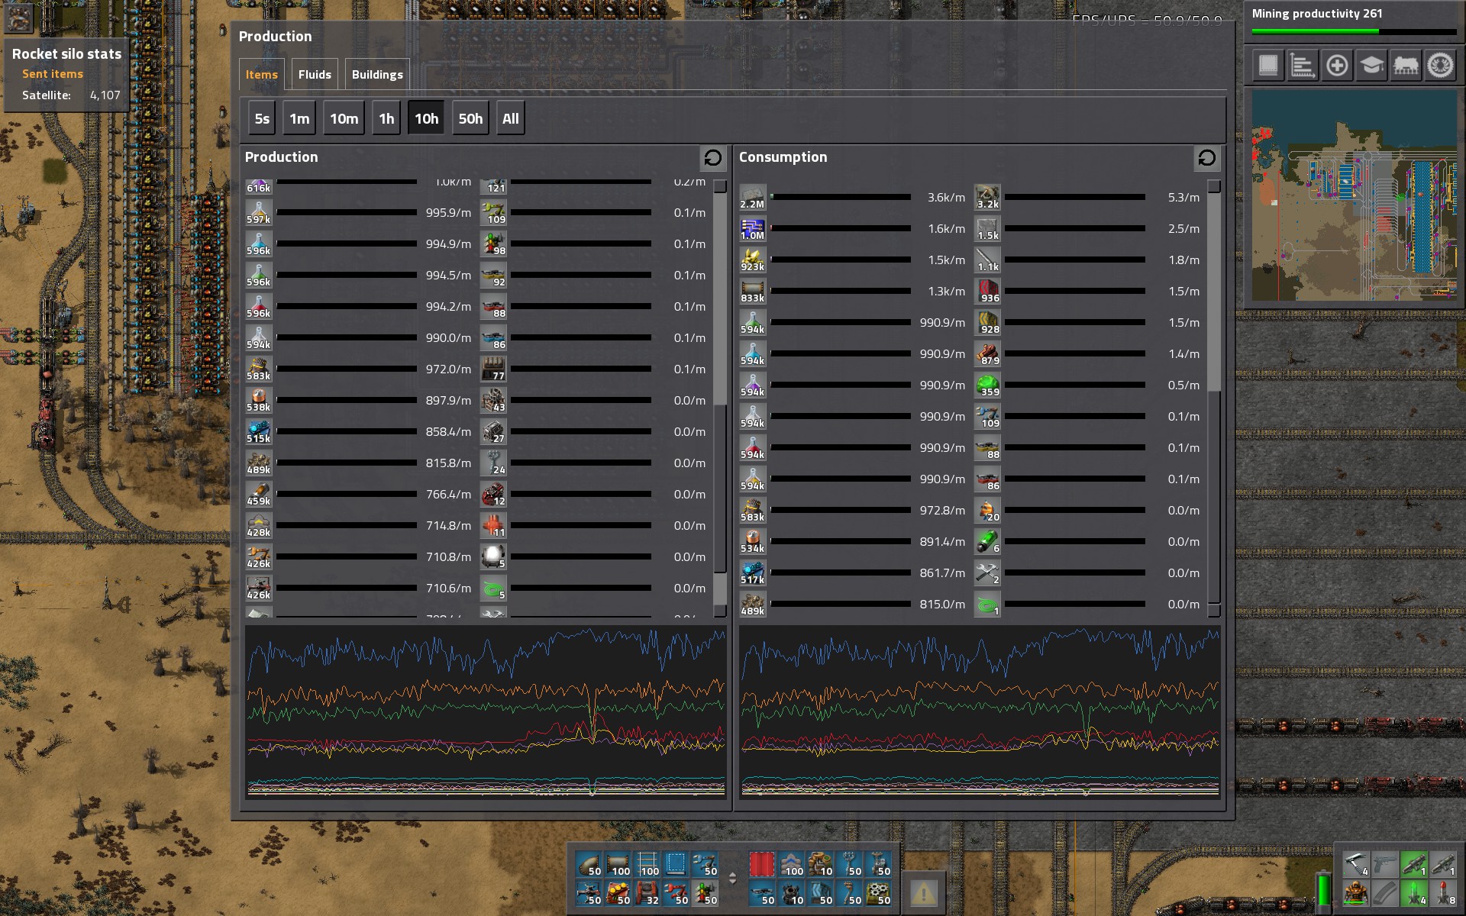Click the 538k production item icon
Viewport: 1466px width, 916px height.
click(258, 400)
